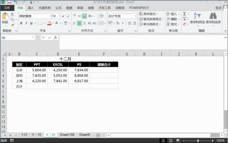The width and height of the screenshot is (228, 143).
Task: Expand the font name dropdown
Action: pos(50,16)
